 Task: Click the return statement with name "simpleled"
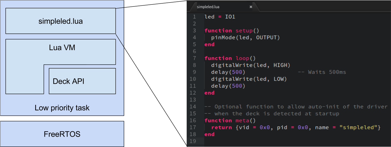pos(296,128)
